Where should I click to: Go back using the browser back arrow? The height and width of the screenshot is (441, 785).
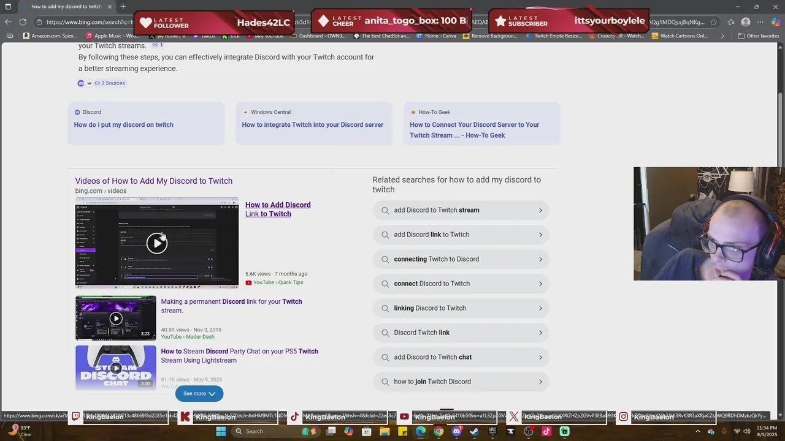(8, 22)
